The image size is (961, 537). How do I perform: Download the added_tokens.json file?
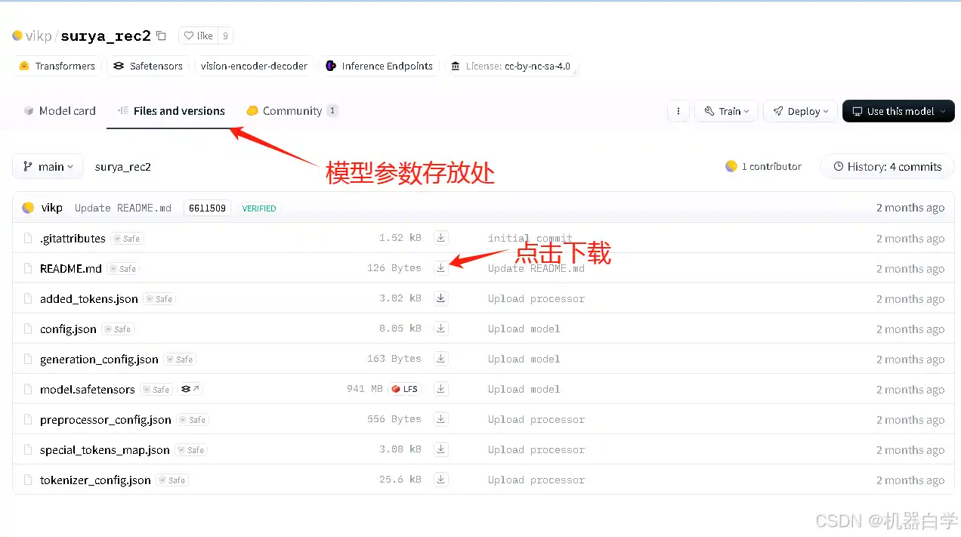tap(441, 298)
